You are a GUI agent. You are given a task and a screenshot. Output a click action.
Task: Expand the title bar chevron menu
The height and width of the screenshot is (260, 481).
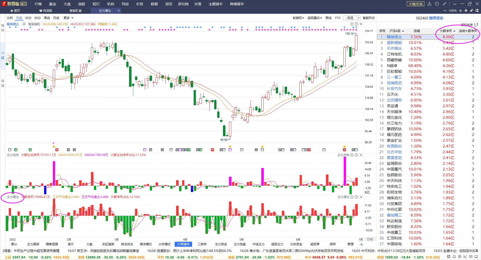(455, 4)
